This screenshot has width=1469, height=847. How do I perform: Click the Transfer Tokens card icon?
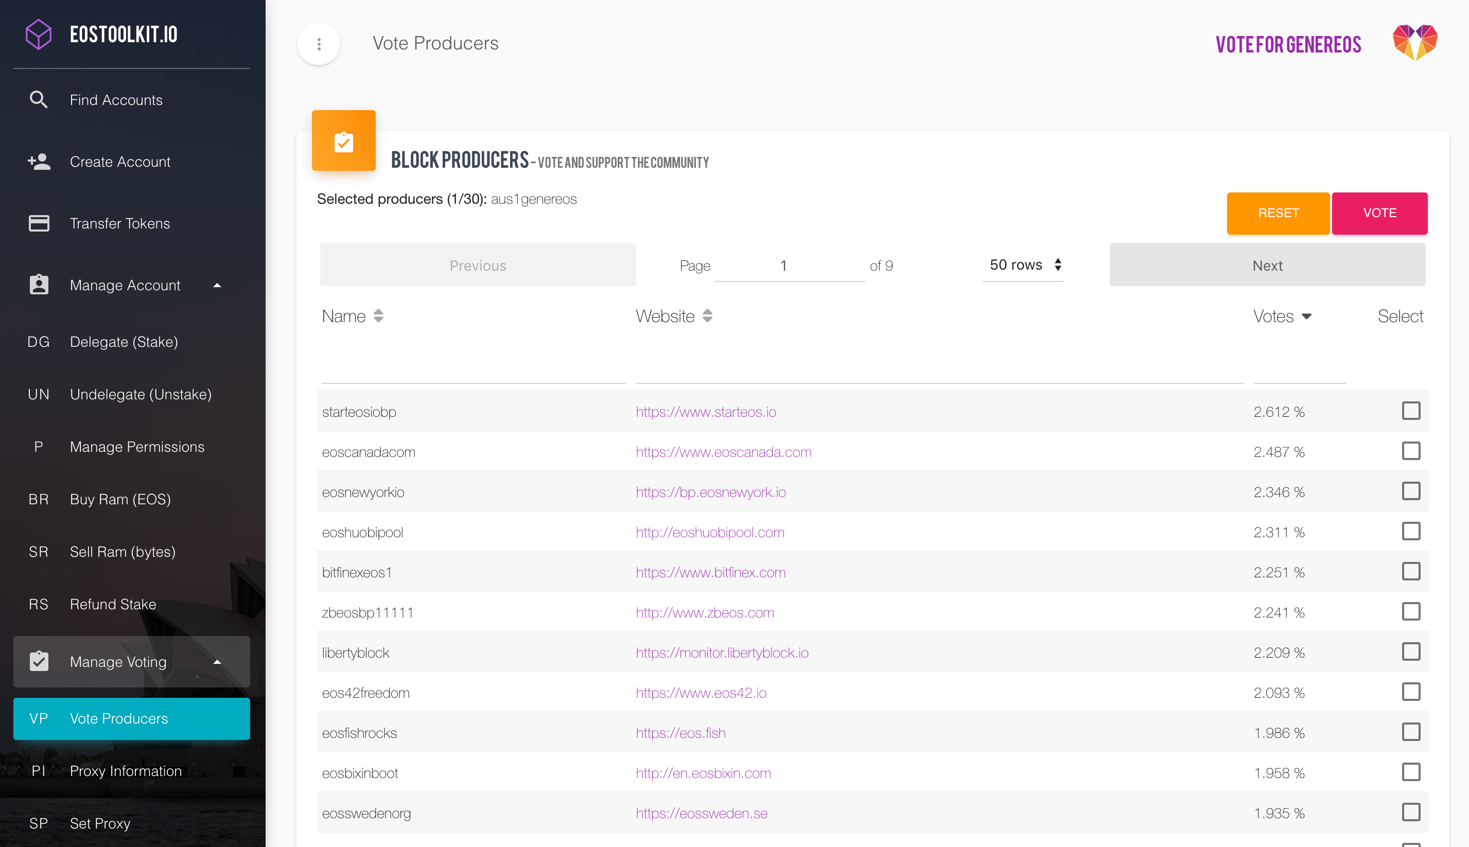point(39,223)
